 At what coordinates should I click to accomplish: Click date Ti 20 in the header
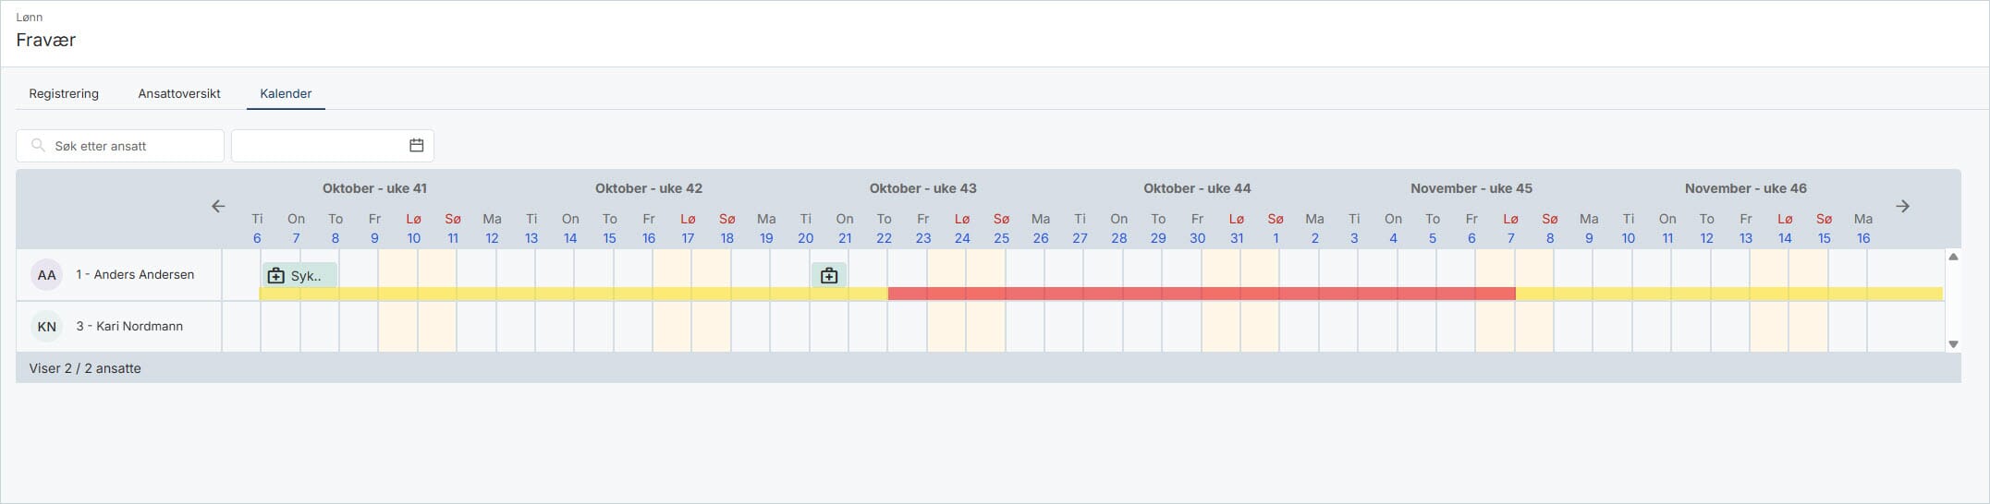point(805,229)
